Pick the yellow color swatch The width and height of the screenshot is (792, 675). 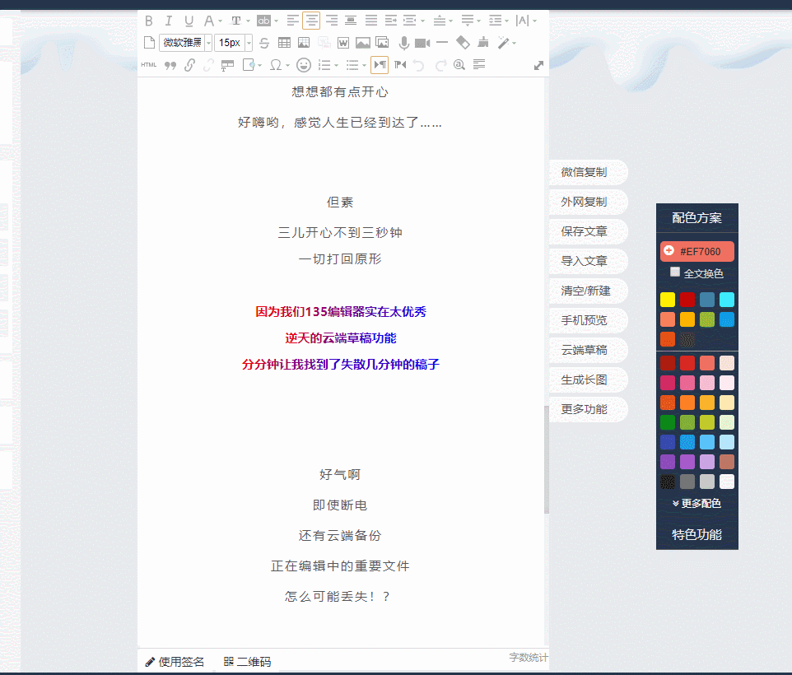(x=668, y=300)
